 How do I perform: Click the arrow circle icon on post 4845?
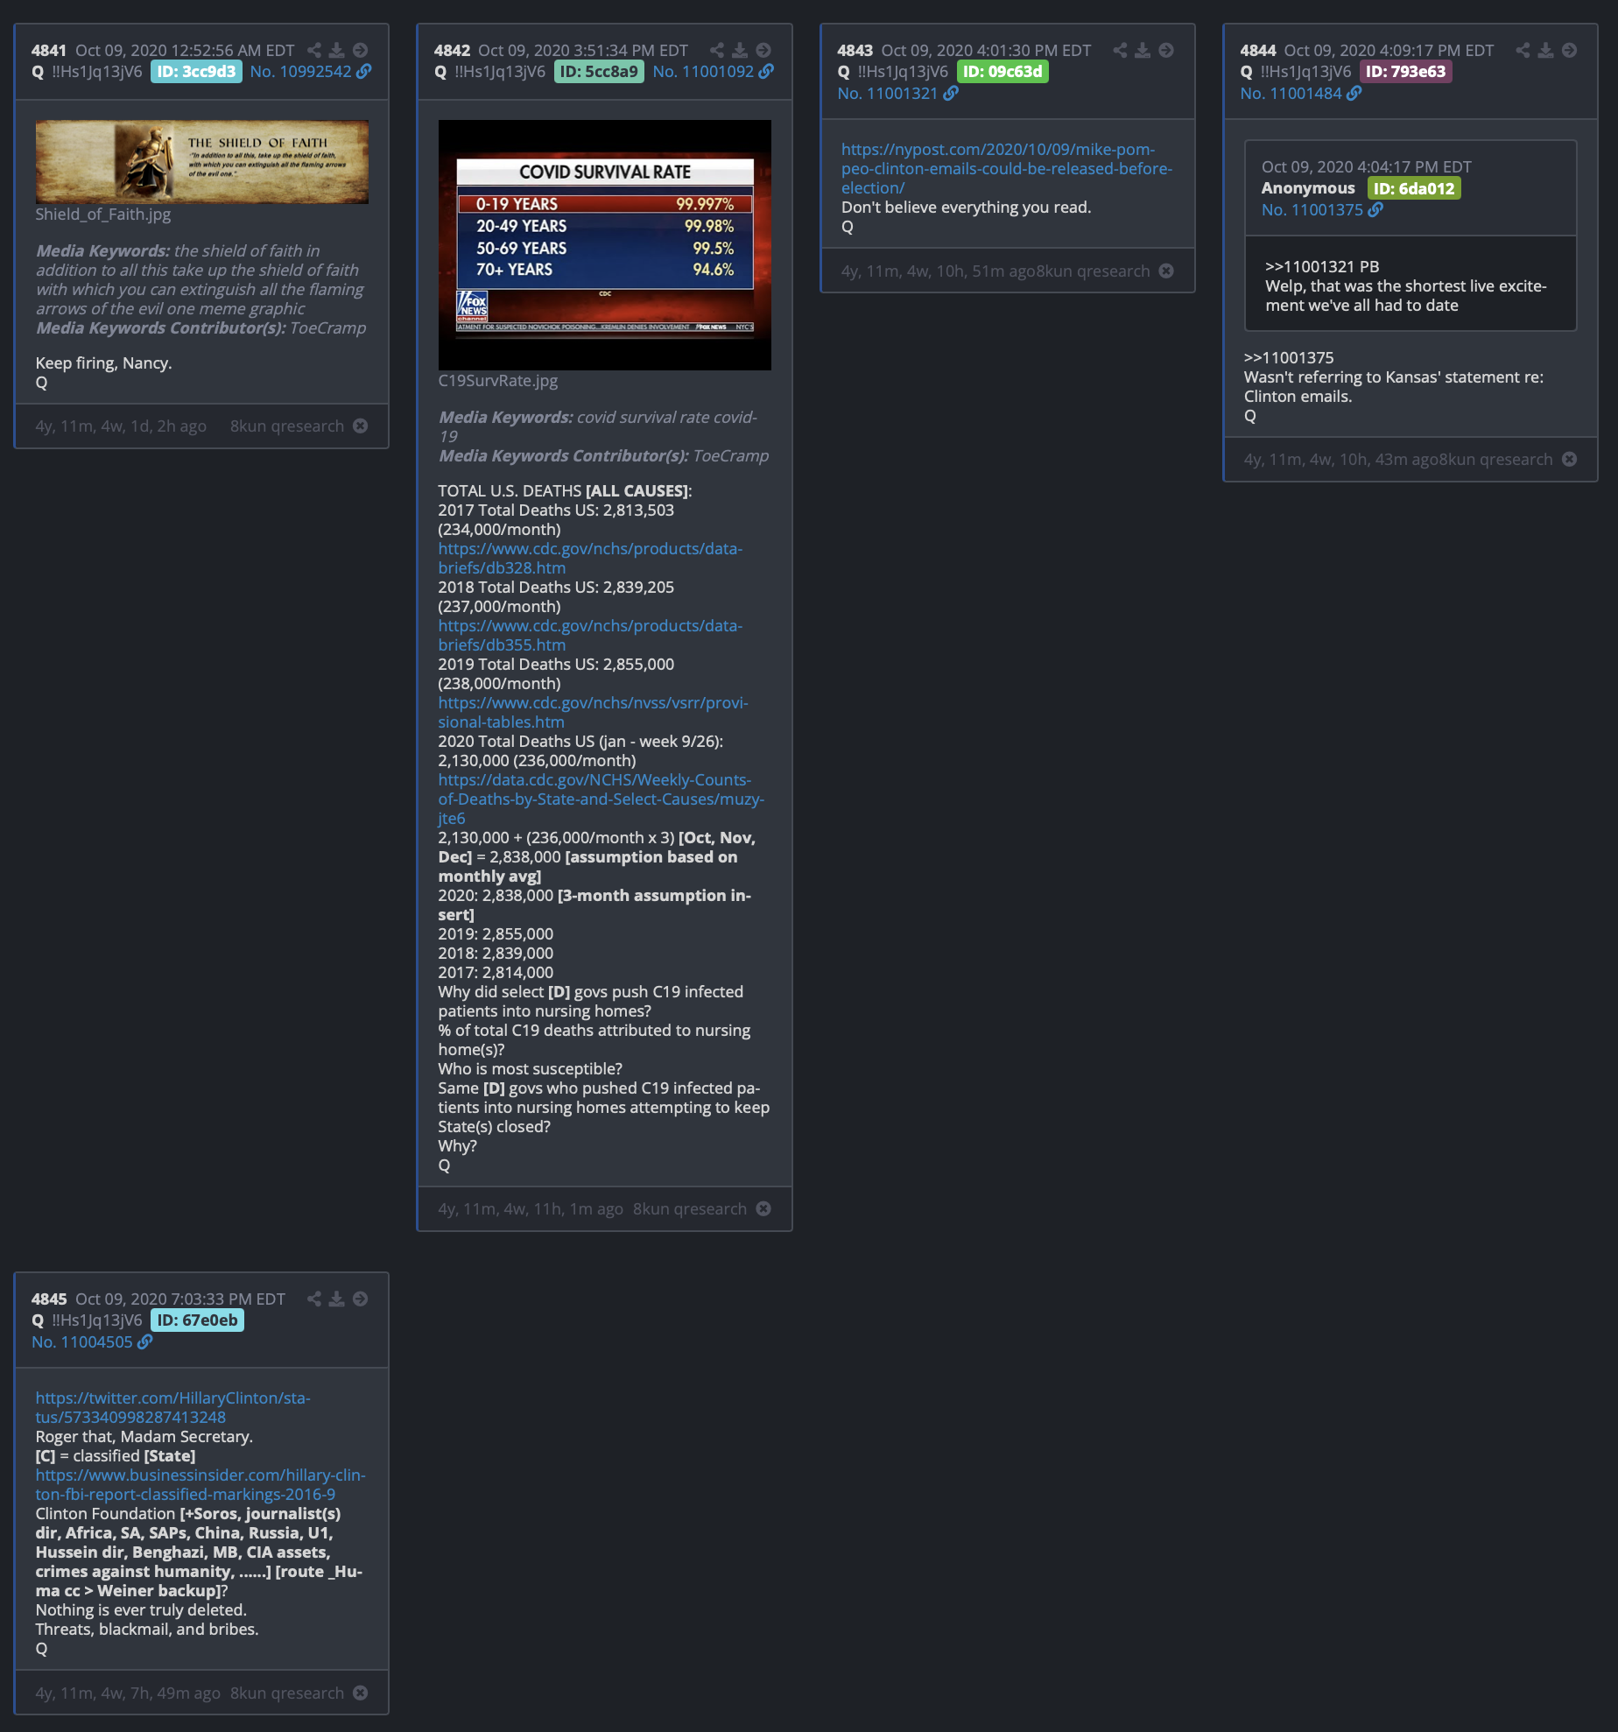tap(360, 1299)
